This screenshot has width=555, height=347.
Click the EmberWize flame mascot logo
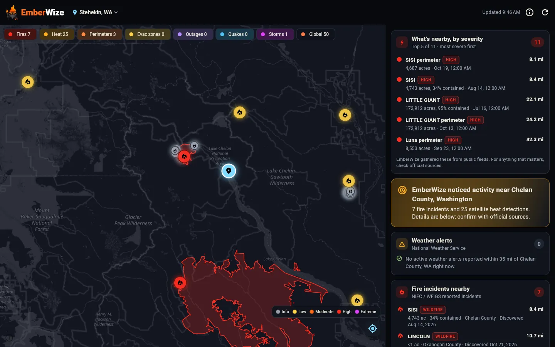pos(12,12)
